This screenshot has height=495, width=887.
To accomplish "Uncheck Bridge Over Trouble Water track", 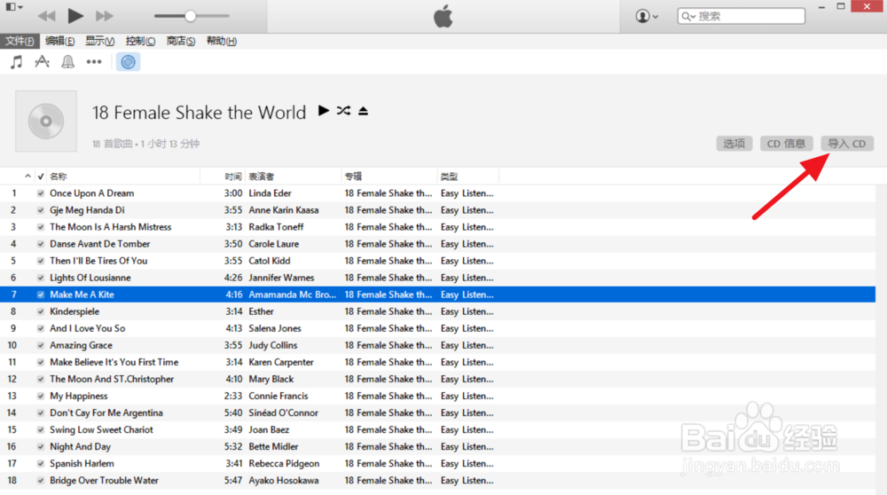I will [40, 481].
